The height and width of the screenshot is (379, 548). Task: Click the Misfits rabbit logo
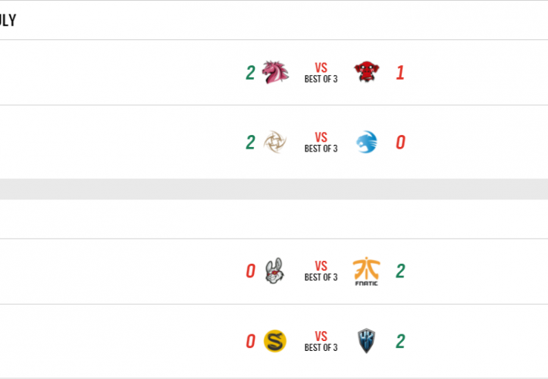[x=274, y=271]
